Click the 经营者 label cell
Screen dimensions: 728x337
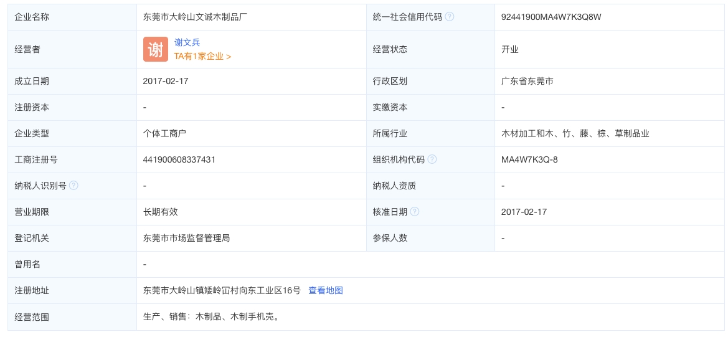point(72,49)
